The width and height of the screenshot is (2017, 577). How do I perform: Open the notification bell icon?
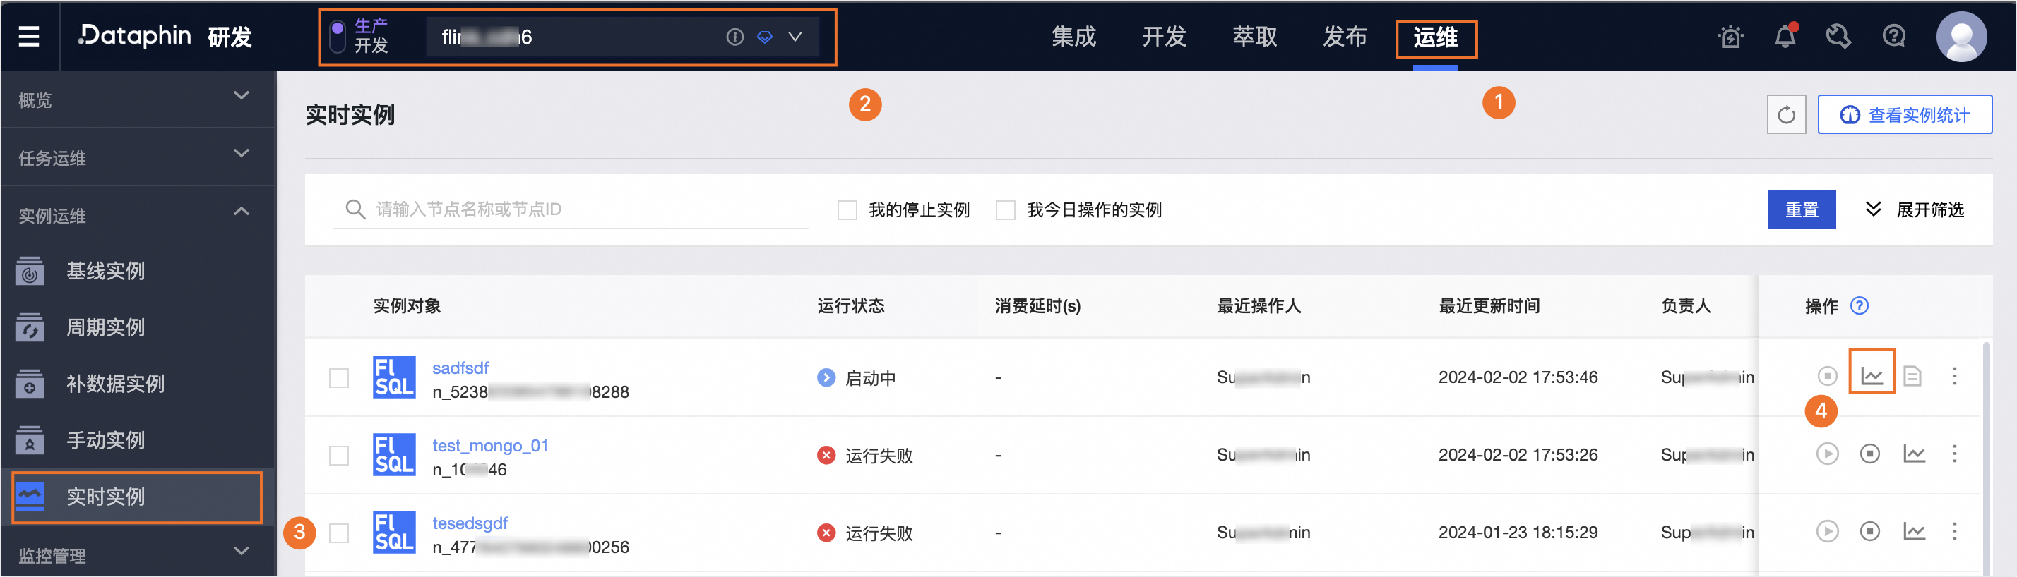pyautogui.click(x=1785, y=36)
